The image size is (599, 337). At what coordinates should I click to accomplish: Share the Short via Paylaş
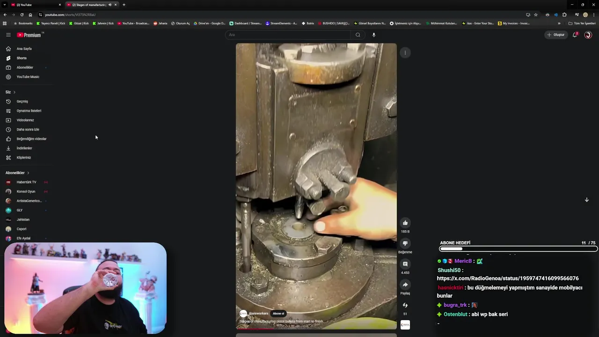tap(405, 285)
